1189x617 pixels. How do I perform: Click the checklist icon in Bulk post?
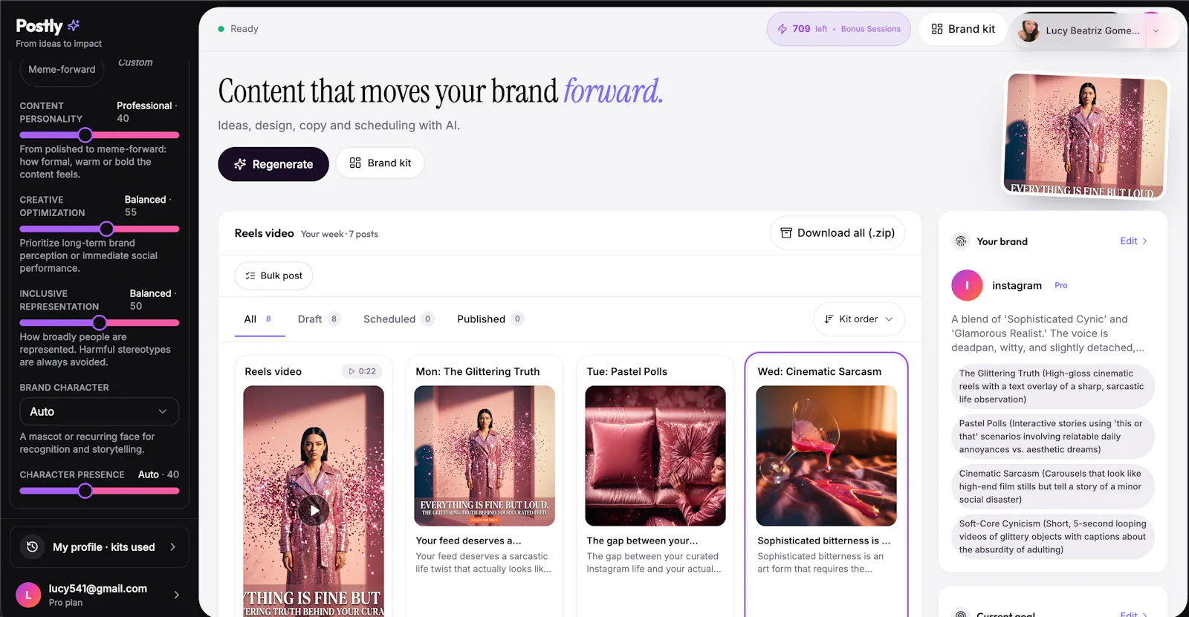(250, 275)
